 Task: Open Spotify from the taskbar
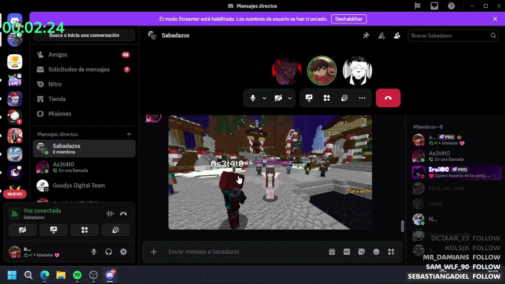click(77, 275)
